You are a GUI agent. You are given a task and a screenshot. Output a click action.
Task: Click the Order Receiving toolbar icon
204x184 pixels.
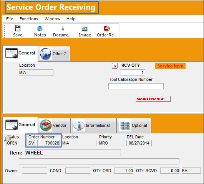click(107, 28)
